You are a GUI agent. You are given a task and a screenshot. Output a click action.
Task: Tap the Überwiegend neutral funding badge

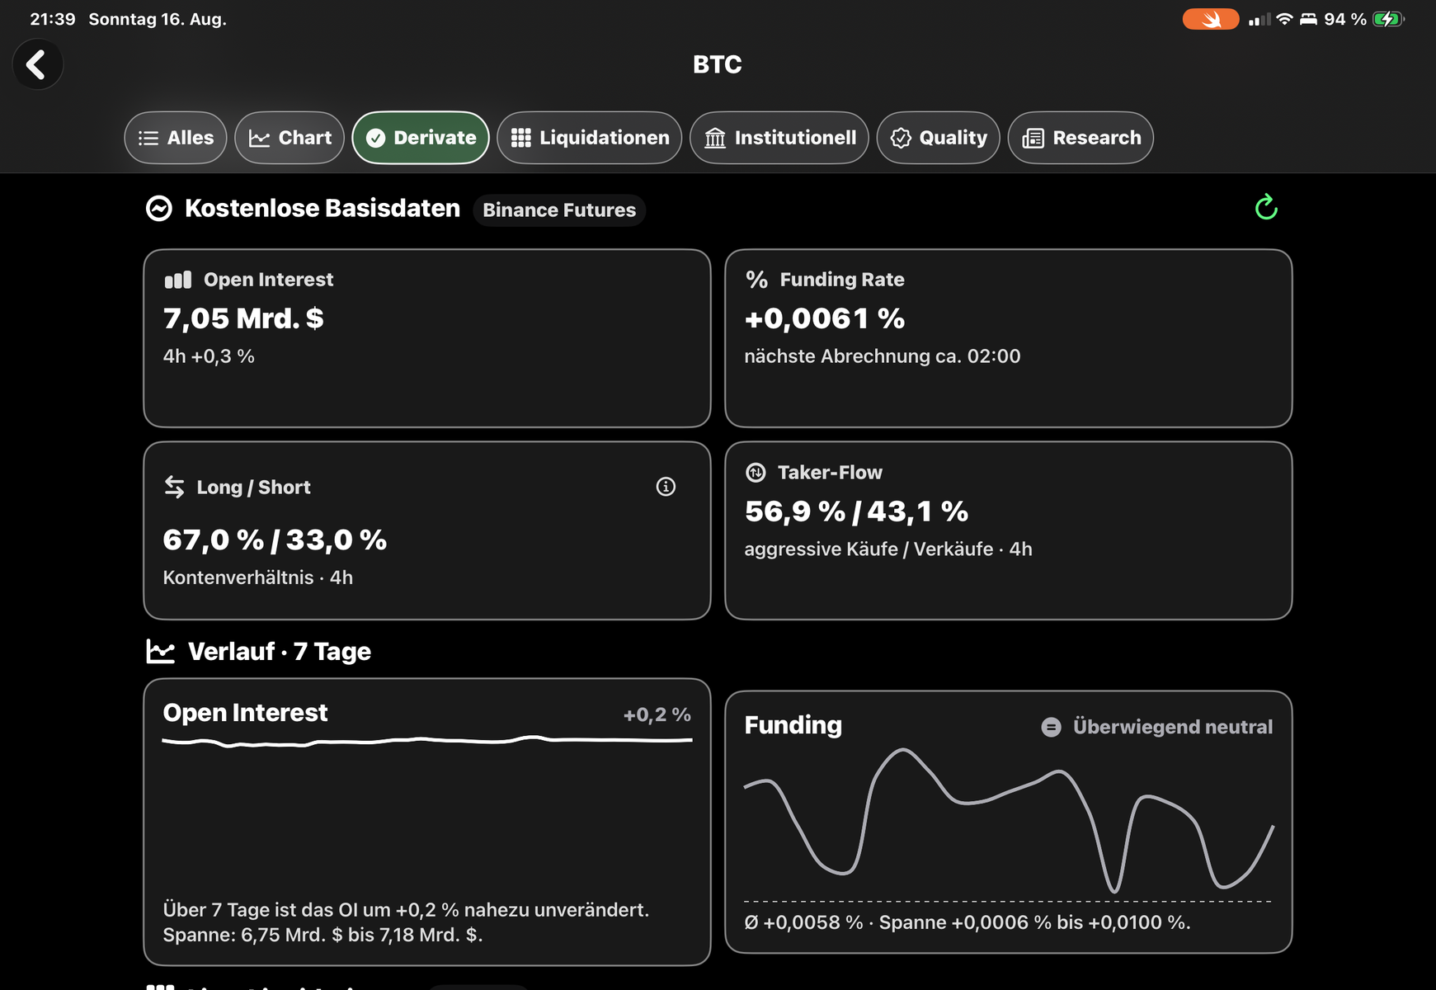click(x=1156, y=727)
